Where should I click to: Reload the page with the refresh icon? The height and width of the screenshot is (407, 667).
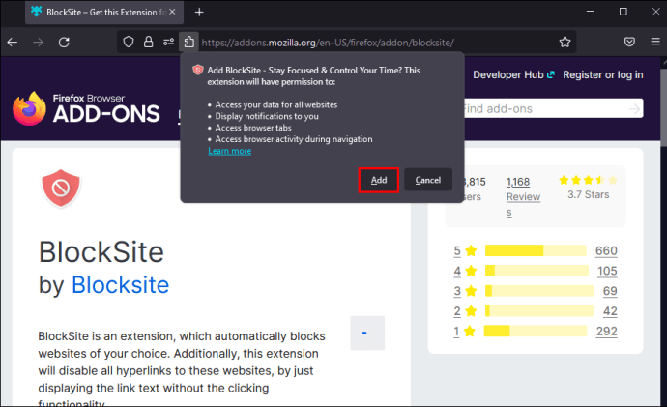tap(64, 43)
